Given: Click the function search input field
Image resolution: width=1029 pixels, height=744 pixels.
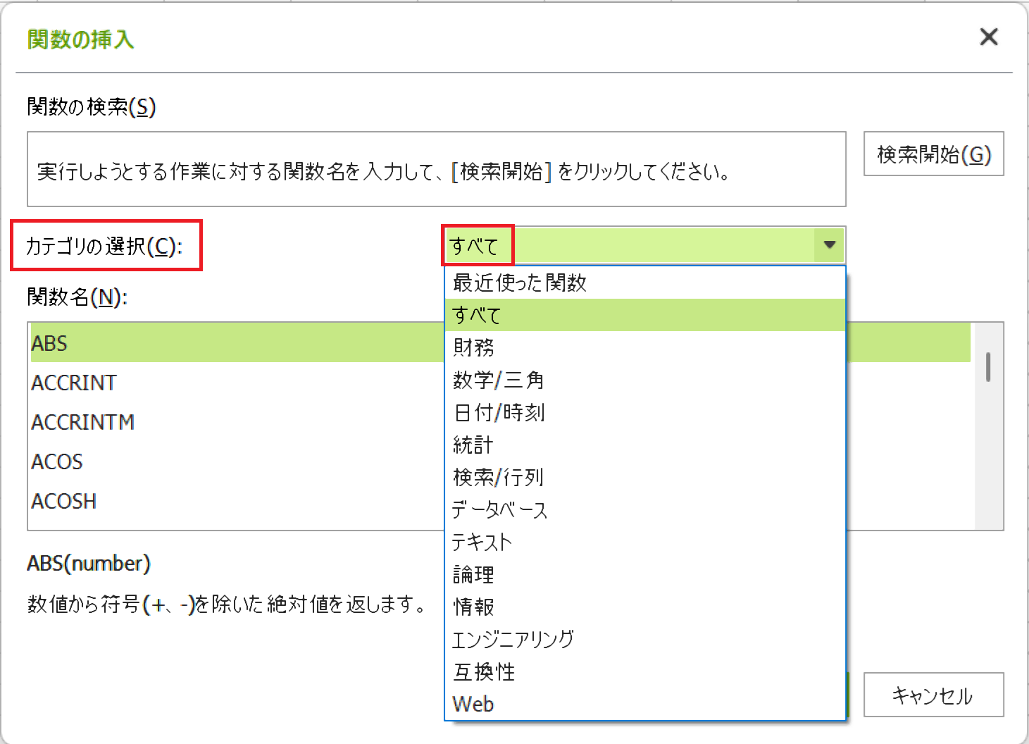Looking at the screenshot, I should pos(436,170).
